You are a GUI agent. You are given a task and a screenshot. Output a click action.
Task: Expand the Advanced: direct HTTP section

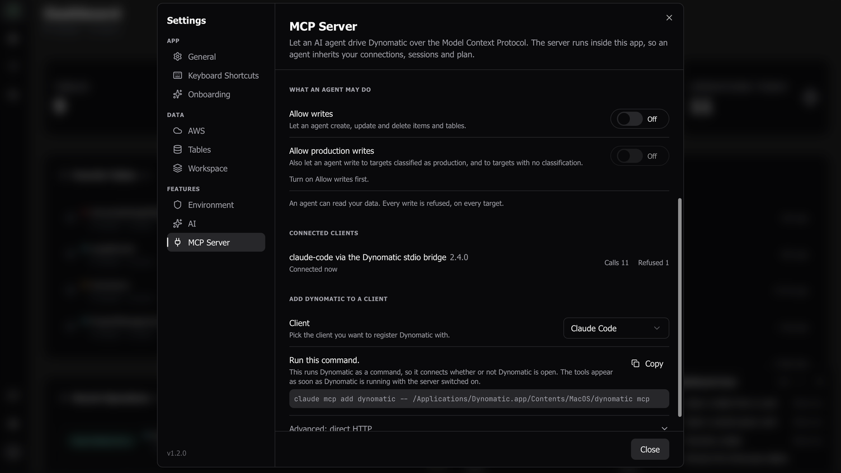[x=479, y=428]
